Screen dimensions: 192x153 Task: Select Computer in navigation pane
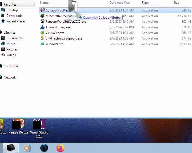pyautogui.click(x=11, y=66)
